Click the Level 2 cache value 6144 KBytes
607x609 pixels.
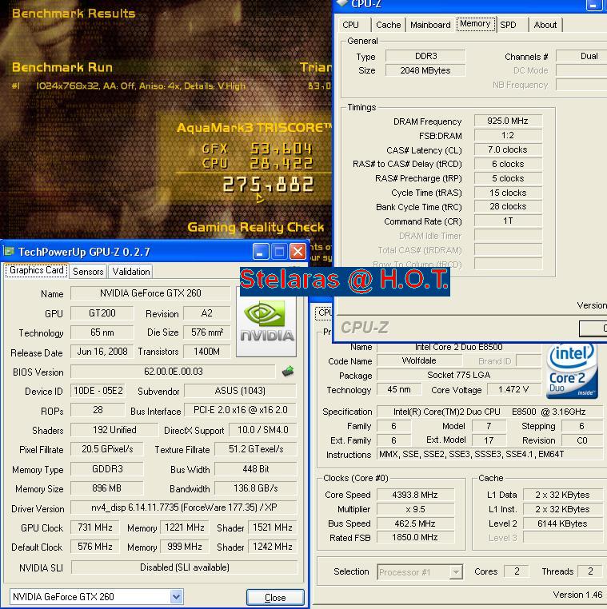pos(562,523)
